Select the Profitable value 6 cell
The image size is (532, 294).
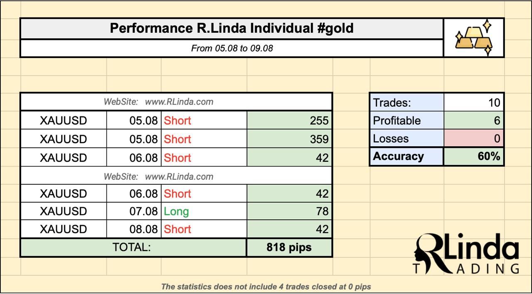pos(474,120)
